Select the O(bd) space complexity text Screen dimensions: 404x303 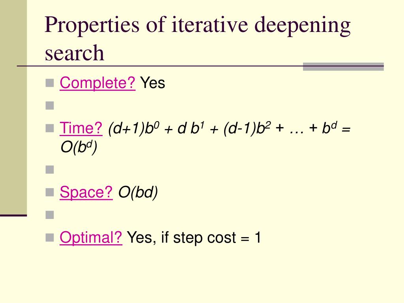pos(138,192)
